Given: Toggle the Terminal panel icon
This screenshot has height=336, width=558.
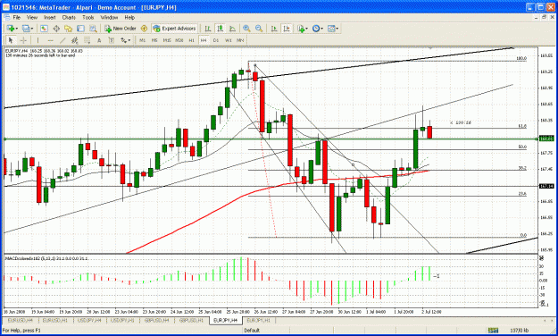Looking at the screenshot, I should click(80, 29).
